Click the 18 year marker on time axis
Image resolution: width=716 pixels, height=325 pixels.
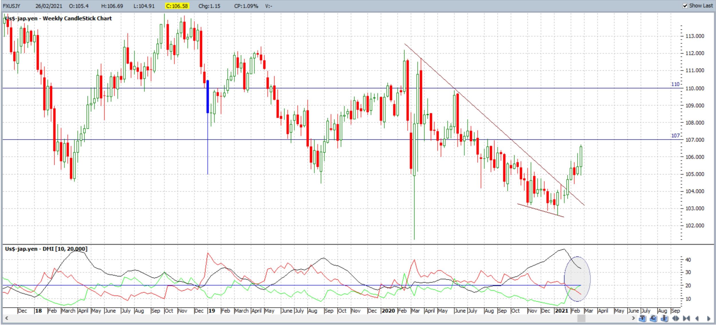point(38,311)
